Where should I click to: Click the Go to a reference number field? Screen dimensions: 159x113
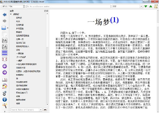(69, 6)
